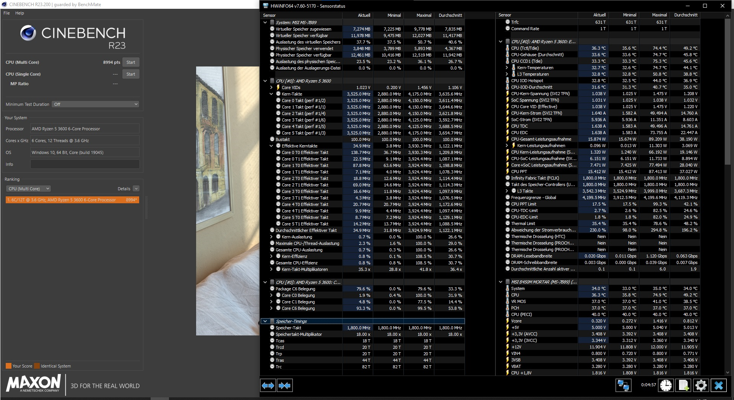Screen dimensions: 734x400
Task: Click lightning icon of the Vcore row
Action: 507,321
